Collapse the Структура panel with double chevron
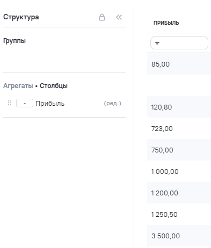The width and height of the screenshot is (211, 248). pos(119,17)
